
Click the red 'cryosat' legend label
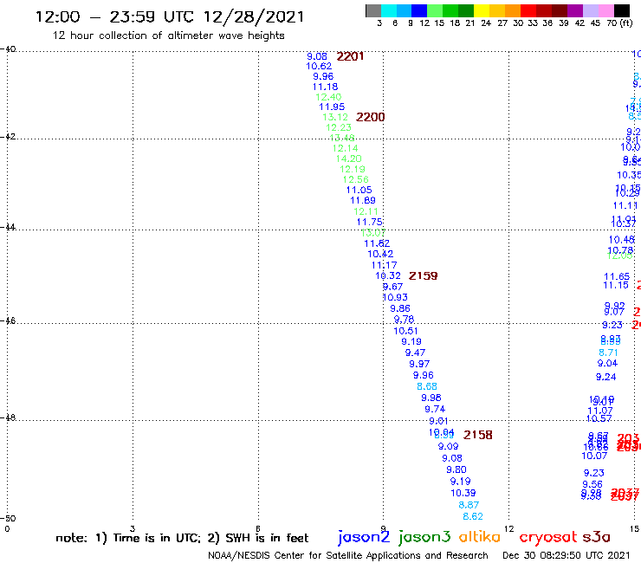(x=548, y=537)
